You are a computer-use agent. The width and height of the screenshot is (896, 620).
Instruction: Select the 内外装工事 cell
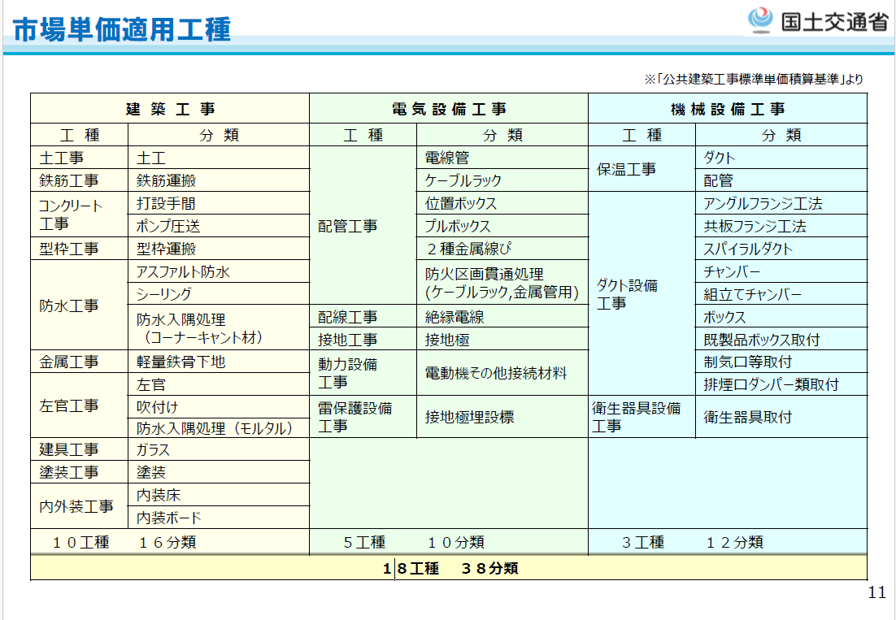tap(80, 505)
